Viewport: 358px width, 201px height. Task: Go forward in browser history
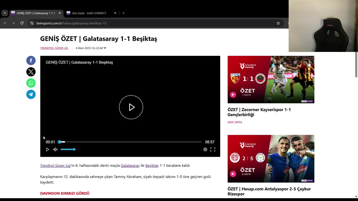point(13,23)
